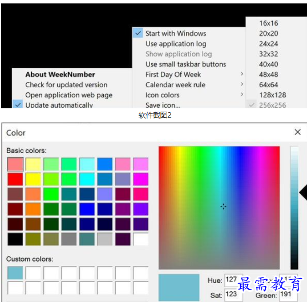
Task: Select the 32x32 icon size
Action: 276,54
